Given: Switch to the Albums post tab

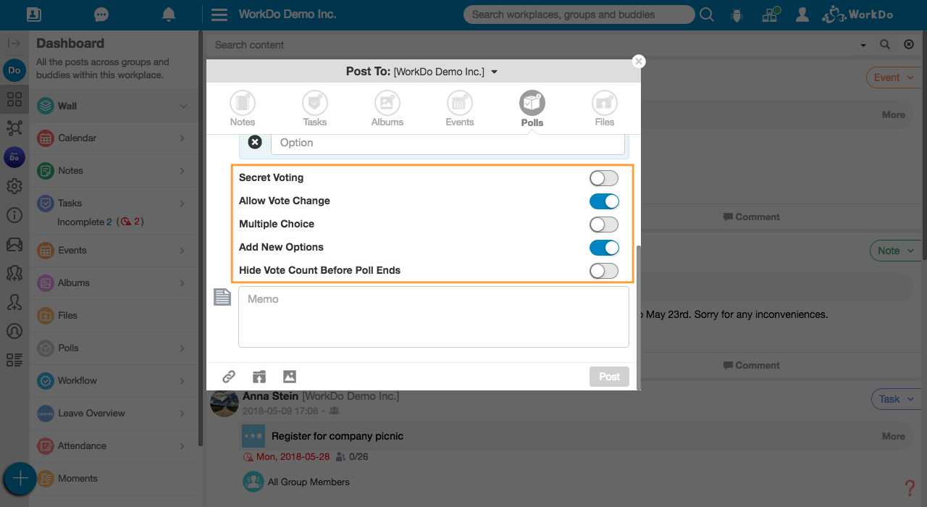Looking at the screenshot, I should coord(387,109).
